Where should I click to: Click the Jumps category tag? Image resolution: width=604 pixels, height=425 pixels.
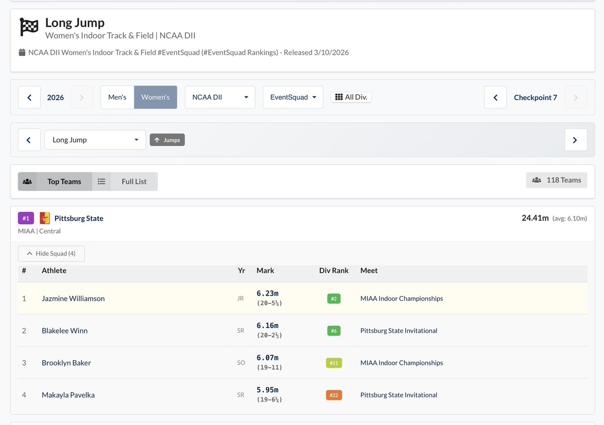click(167, 140)
